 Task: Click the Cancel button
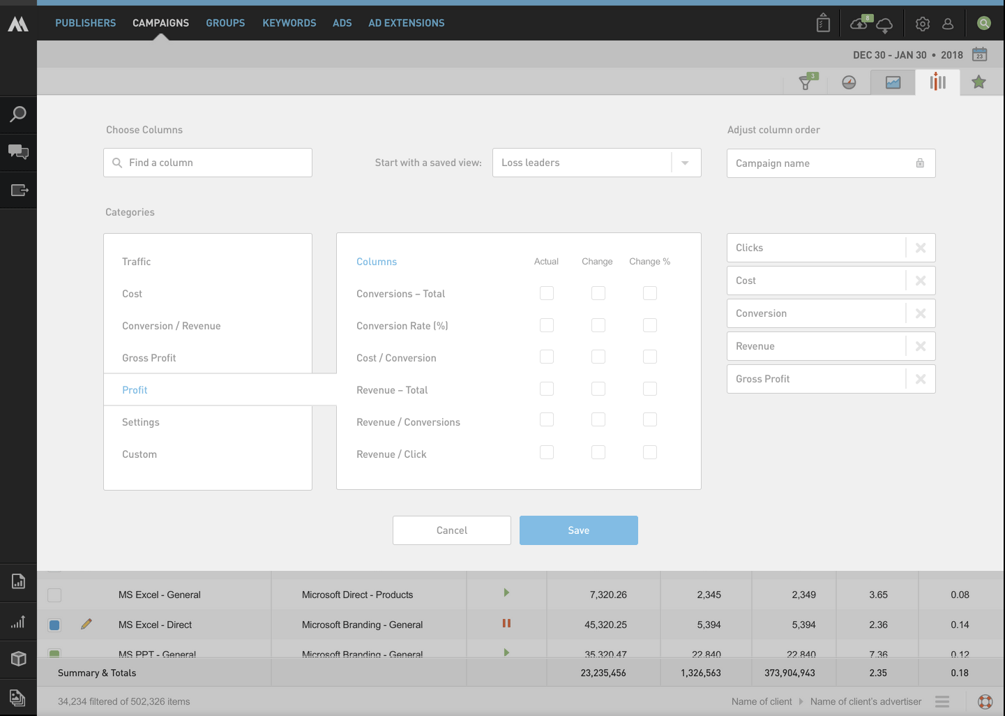pyautogui.click(x=452, y=530)
